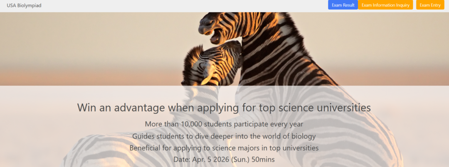The image size is (449, 167).
Task: Click the exam date line 'Apr. 5 2026'
Action: (x=224, y=160)
